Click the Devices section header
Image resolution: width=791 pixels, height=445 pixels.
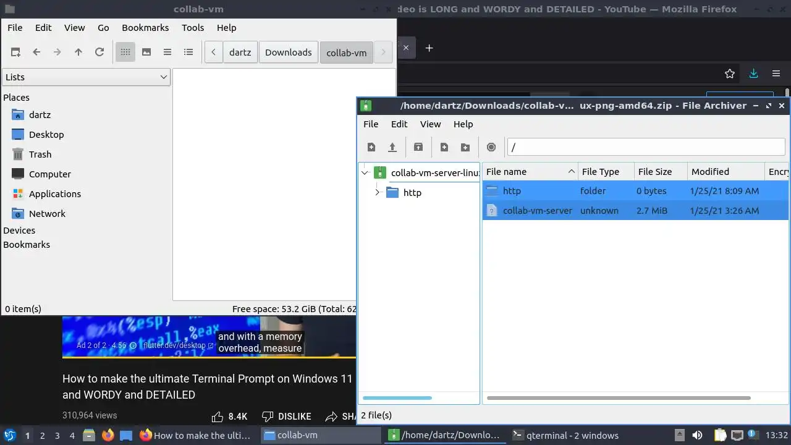point(19,231)
